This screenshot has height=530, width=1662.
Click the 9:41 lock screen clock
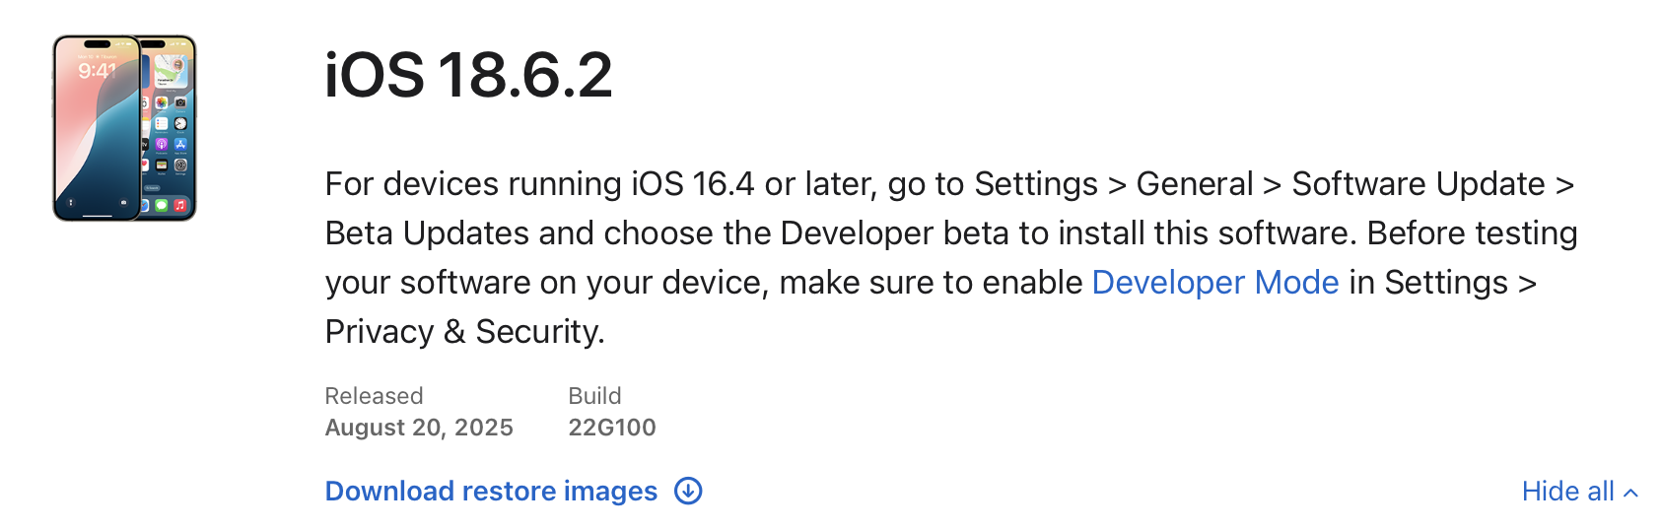[97, 71]
